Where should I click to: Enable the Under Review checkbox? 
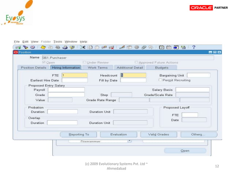pyautogui.click(x=84, y=62)
